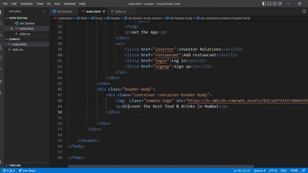
Task: Open the Terminal menu
Action: [x=69, y=4]
